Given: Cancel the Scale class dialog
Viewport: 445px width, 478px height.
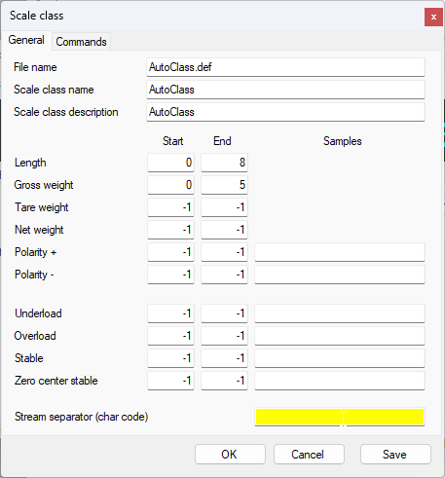Looking at the screenshot, I should tap(309, 455).
